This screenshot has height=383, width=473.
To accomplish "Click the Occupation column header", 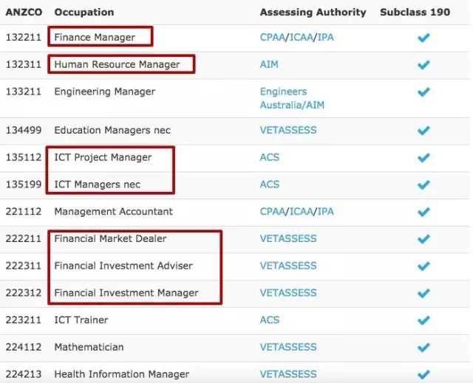I will [x=84, y=12].
